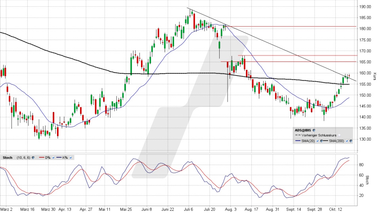Click the SMA(200) legend label

[336, 141]
